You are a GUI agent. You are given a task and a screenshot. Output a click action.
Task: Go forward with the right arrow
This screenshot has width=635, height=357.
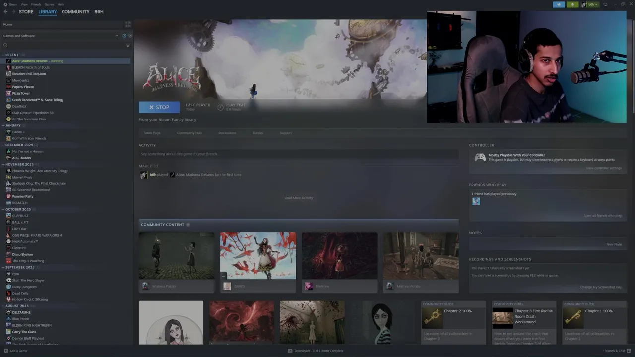point(13,11)
